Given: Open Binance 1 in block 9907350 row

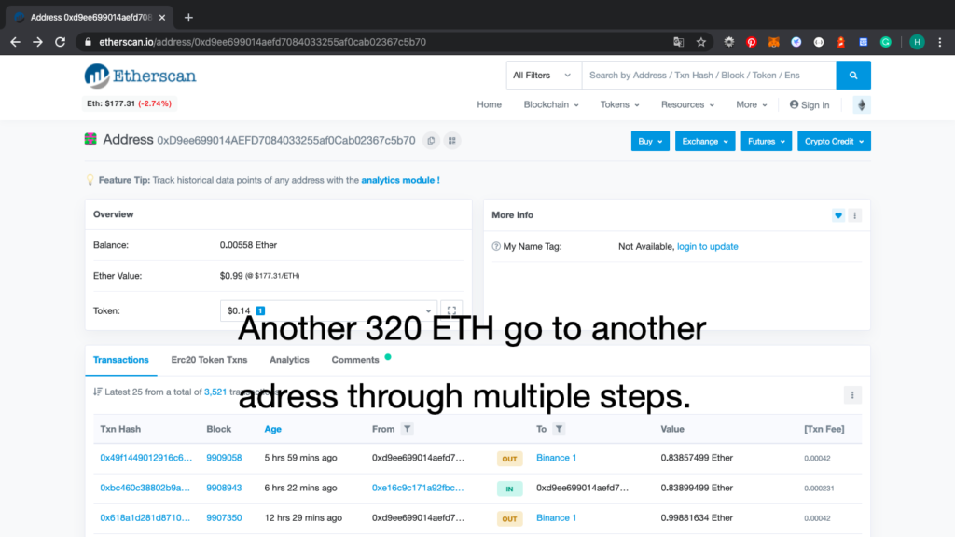Looking at the screenshot, I should 556,517.
